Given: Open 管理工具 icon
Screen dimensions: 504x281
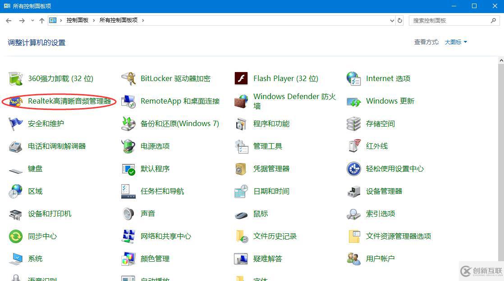Looking at the screenshot, I should click(x=241, y=146).
